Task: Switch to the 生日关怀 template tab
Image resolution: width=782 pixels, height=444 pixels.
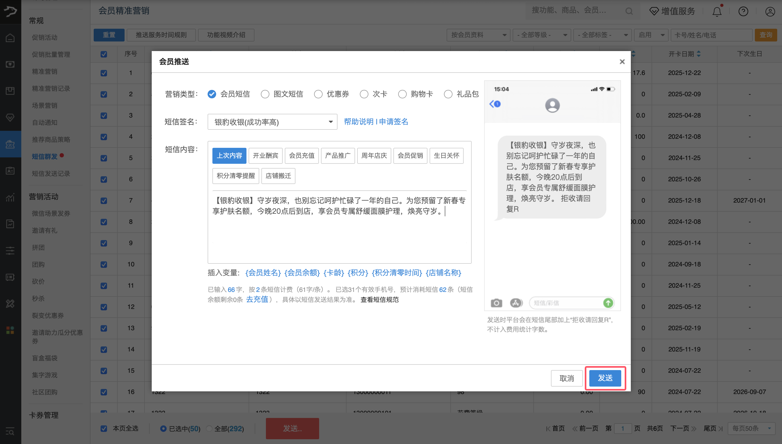Action: 447,156
